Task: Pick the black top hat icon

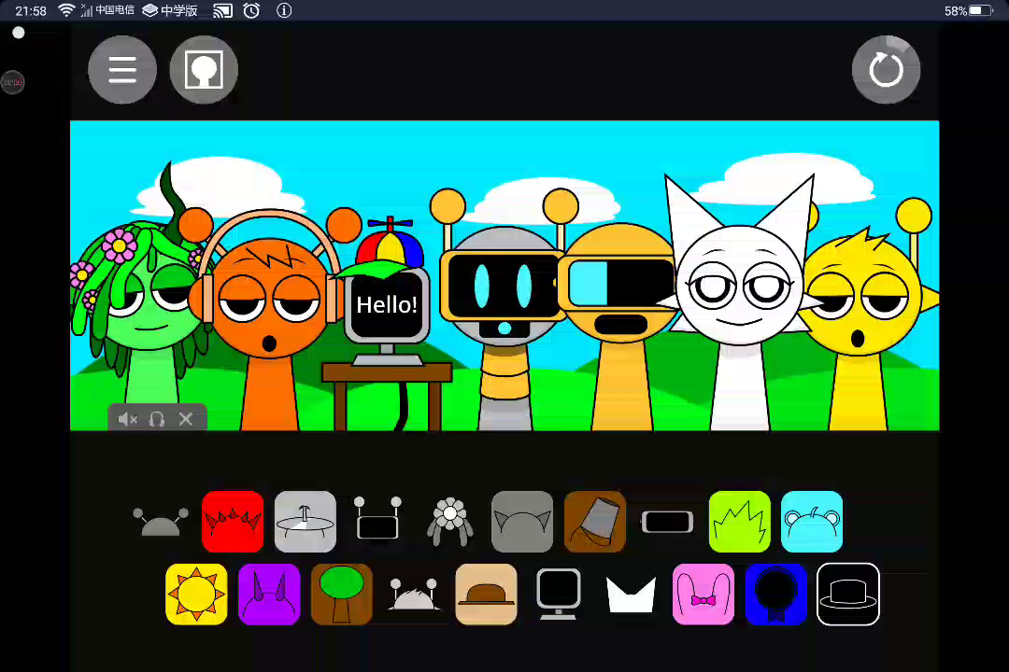Action: tap(848, 595)
